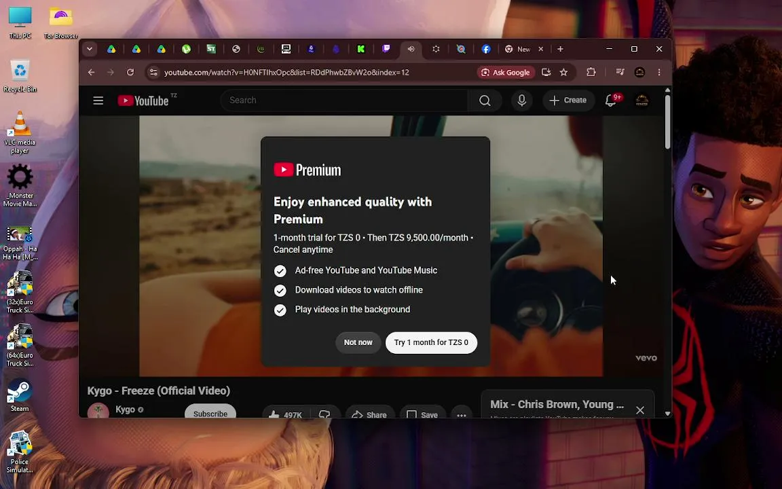This screenshot has height=489, width=782.
Task: Subscribe to Kygo channel
Action: click(x=210, y=413)
